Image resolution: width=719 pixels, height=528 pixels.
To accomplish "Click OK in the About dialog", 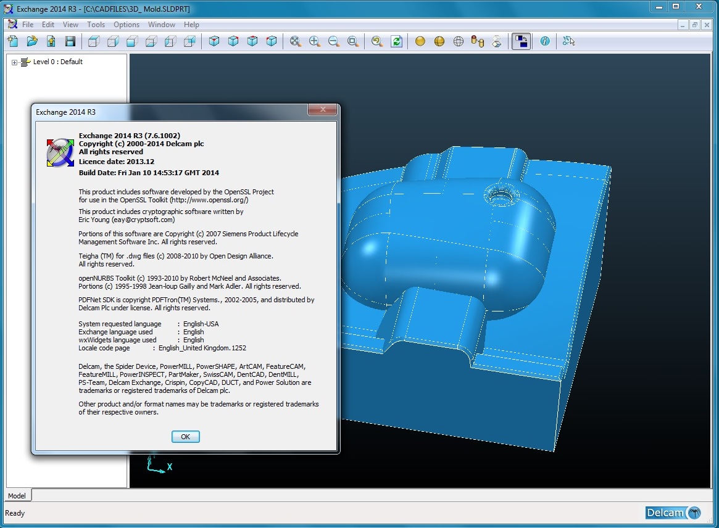I will pos(185,436).
